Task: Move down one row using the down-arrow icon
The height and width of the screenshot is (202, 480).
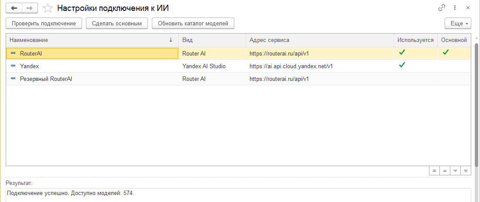Action: coord(455,171)
